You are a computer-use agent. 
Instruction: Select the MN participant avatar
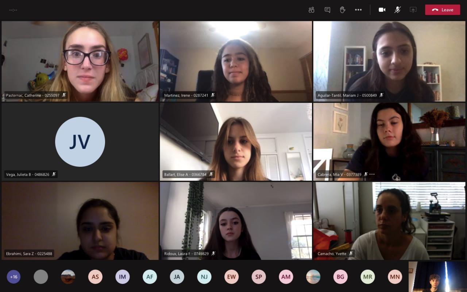click(x=395, y=277)
